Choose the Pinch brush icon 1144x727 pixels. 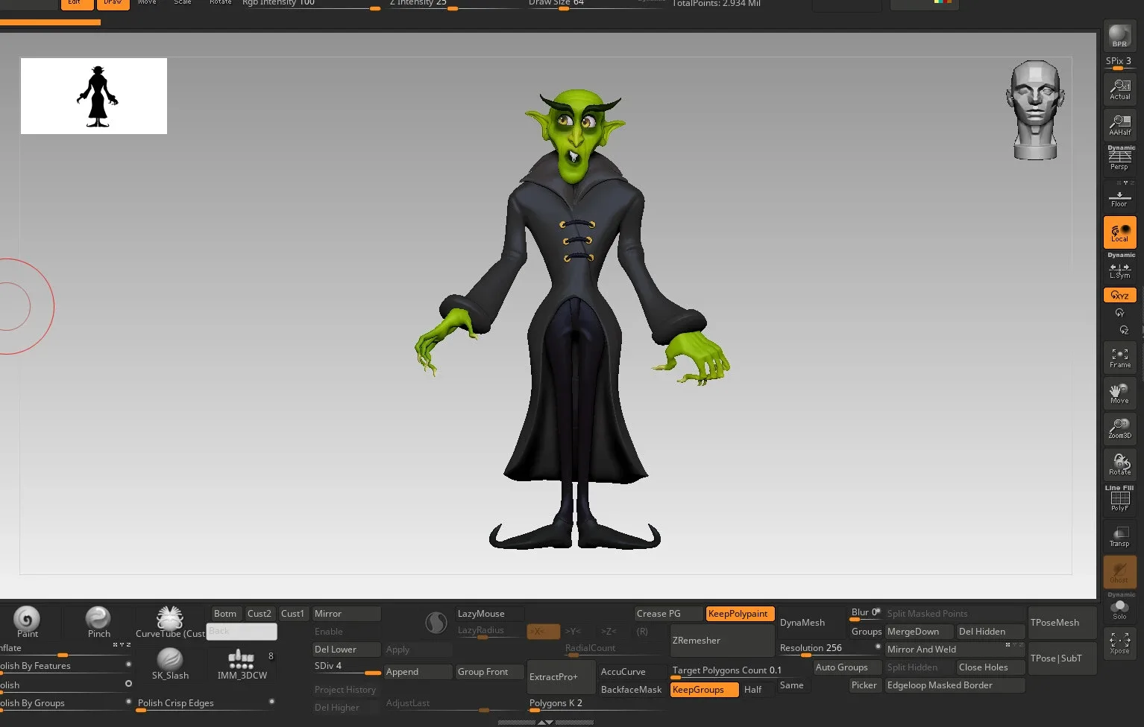[x=98, y=622]
